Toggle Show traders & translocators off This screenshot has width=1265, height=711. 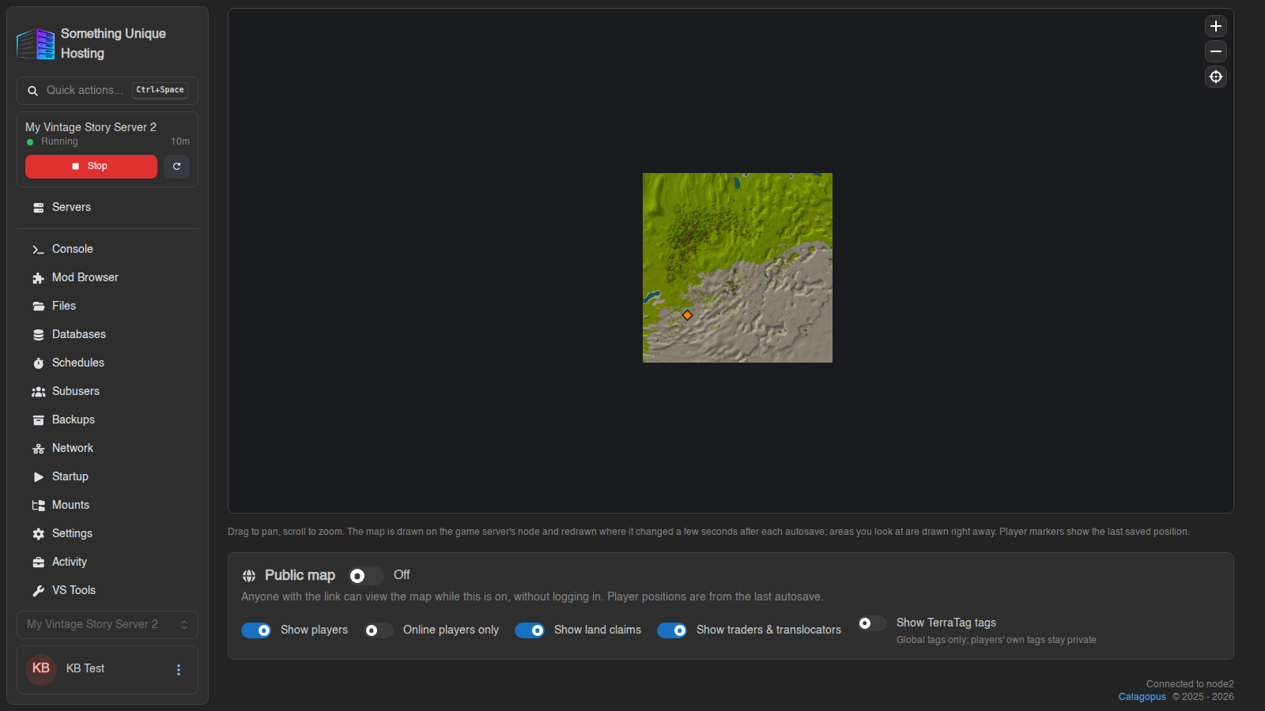point(672,630)
